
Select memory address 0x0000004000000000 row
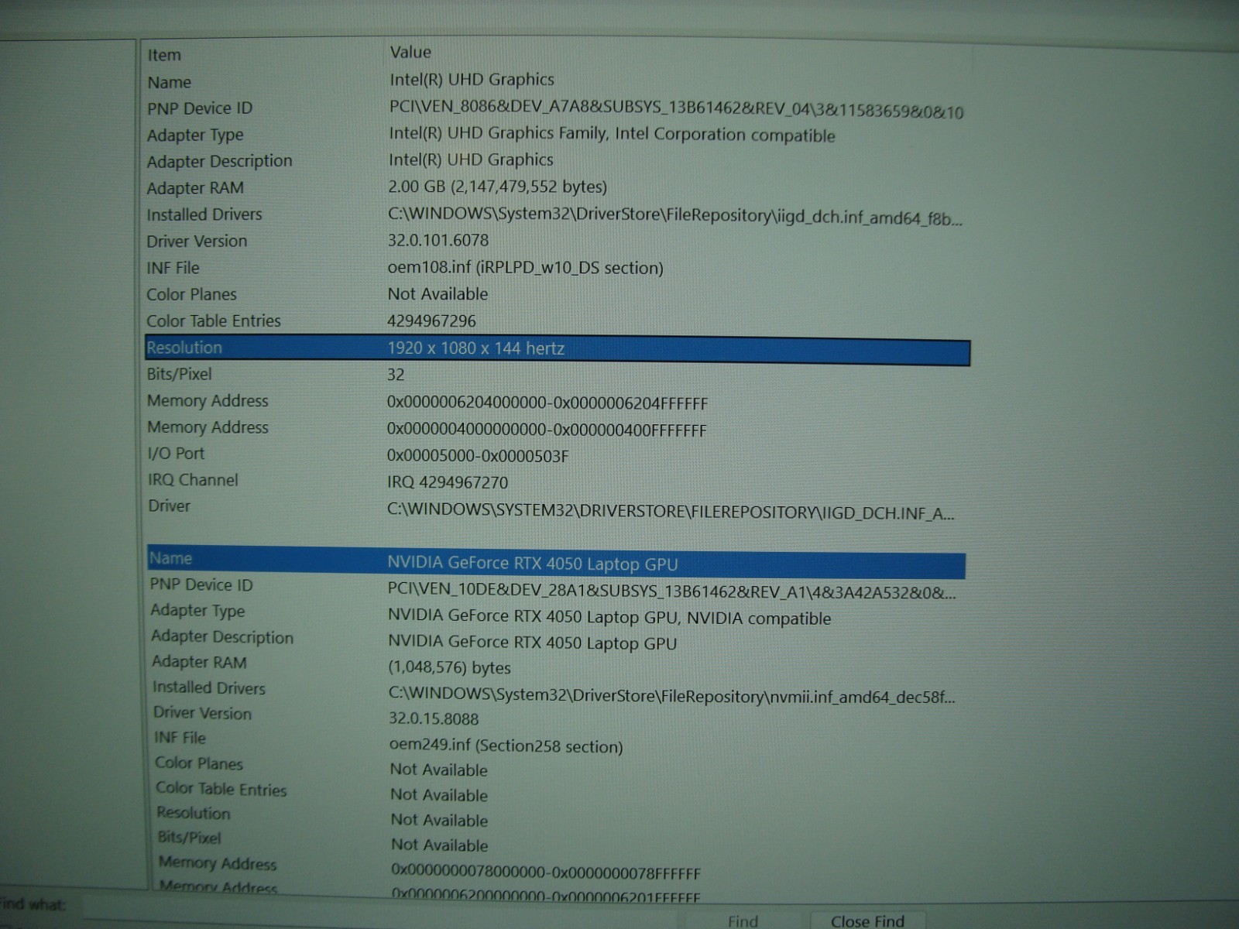point(556,428)
